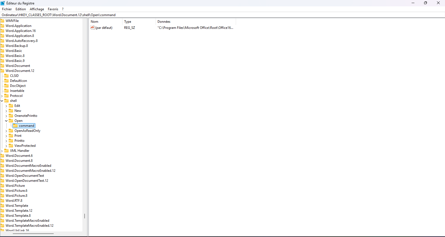Click the ViewProtected folder icon
Screen dimensions: 445x237
[x=11, y=145]
